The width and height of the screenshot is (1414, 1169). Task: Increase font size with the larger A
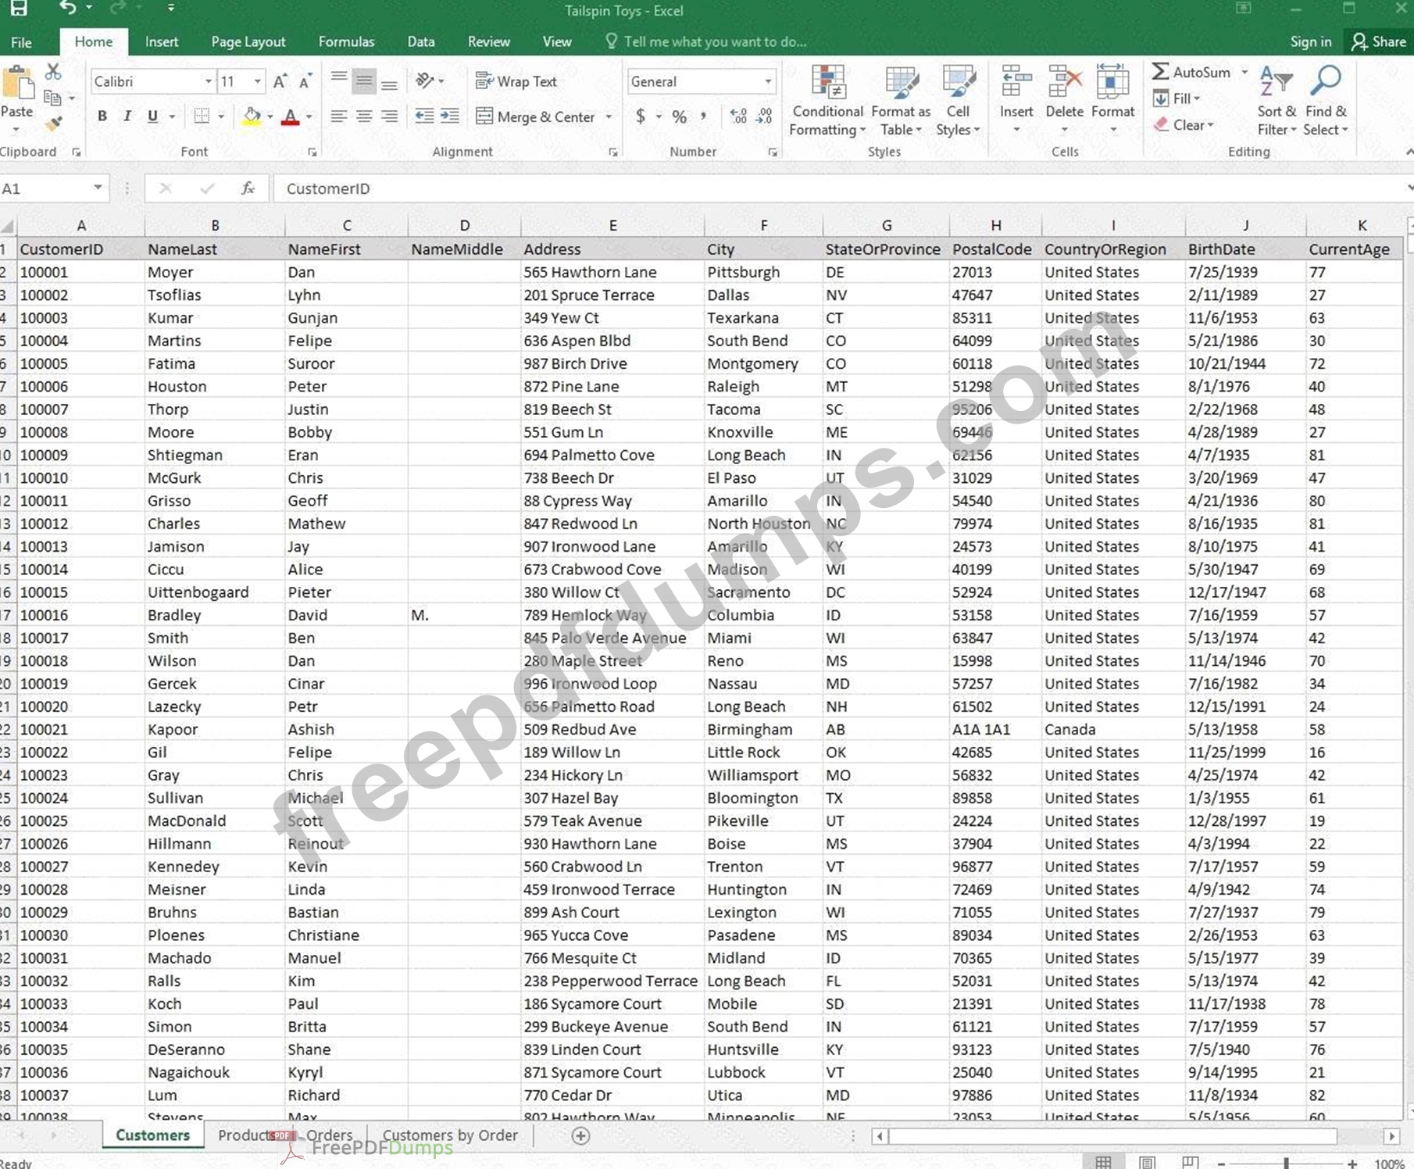[280, 81]
